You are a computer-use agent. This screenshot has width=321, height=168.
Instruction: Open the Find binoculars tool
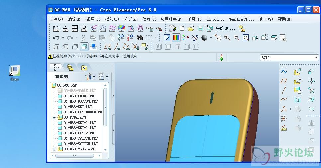click(x=140, y=38)
